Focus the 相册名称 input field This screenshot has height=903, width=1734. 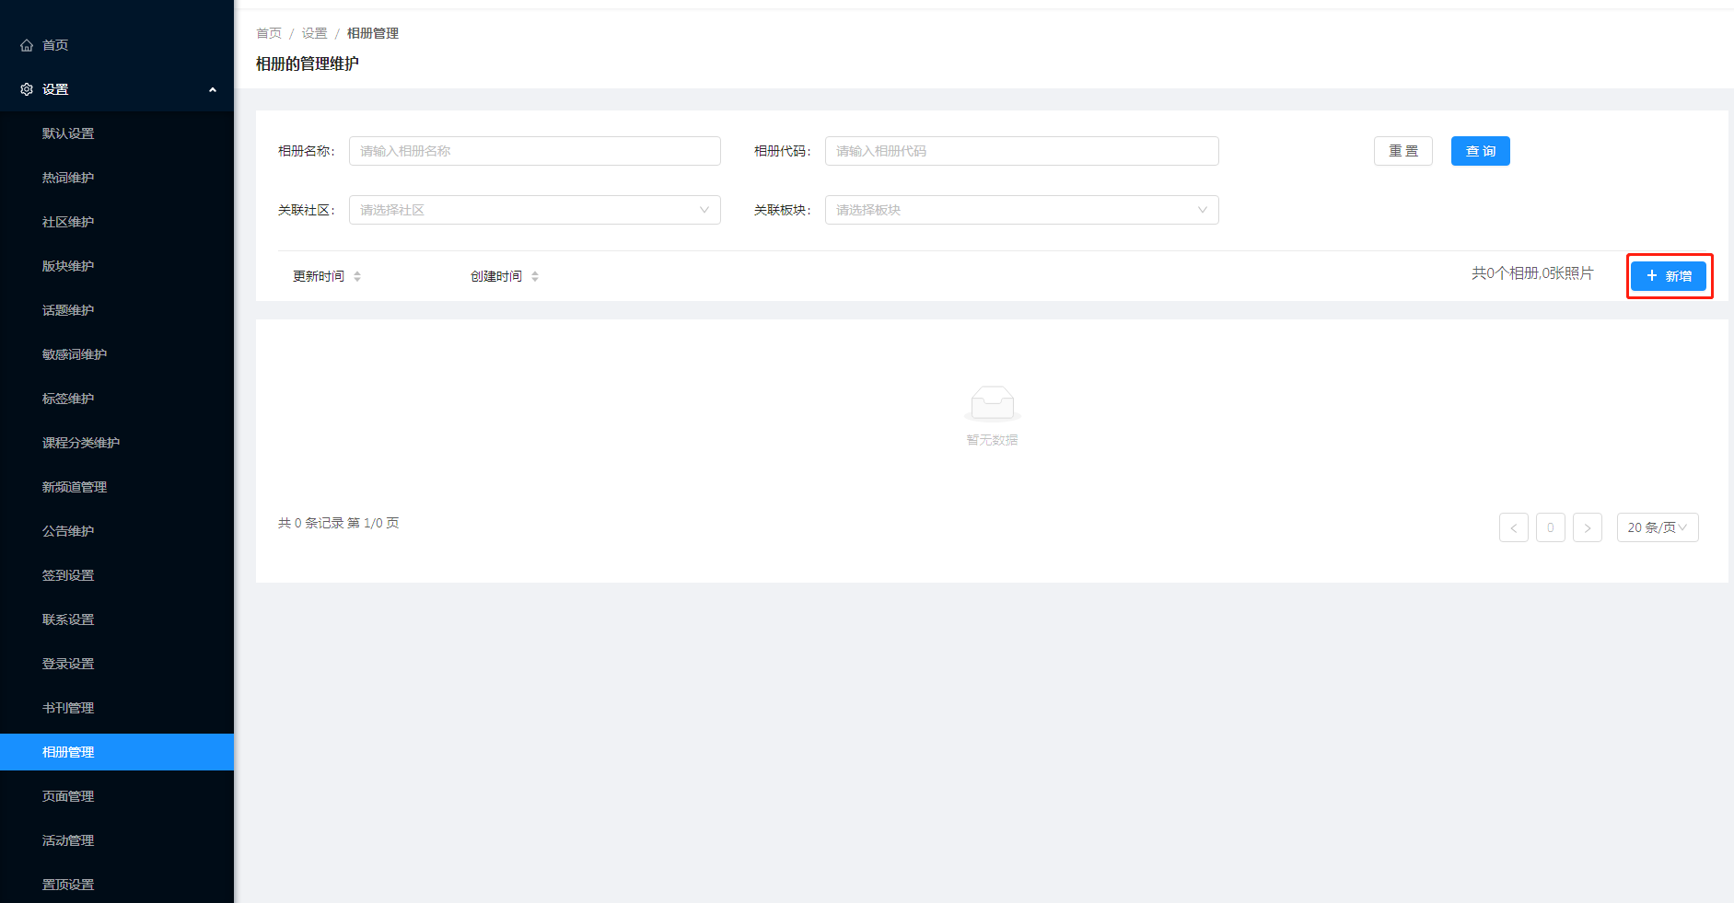(x=534, y=151)
